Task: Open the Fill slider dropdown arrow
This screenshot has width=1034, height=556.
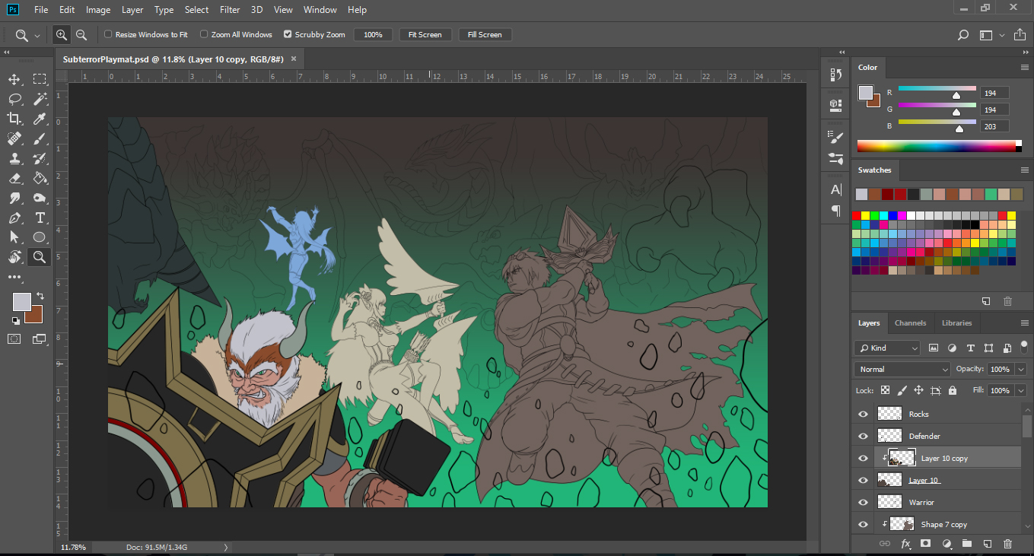Action: [1021, 390]
